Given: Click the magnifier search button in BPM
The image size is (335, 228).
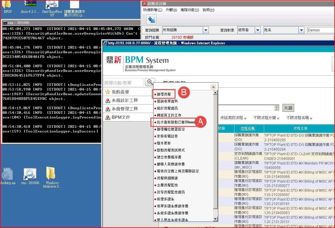Looking at the screenshot, I should 150,82.
